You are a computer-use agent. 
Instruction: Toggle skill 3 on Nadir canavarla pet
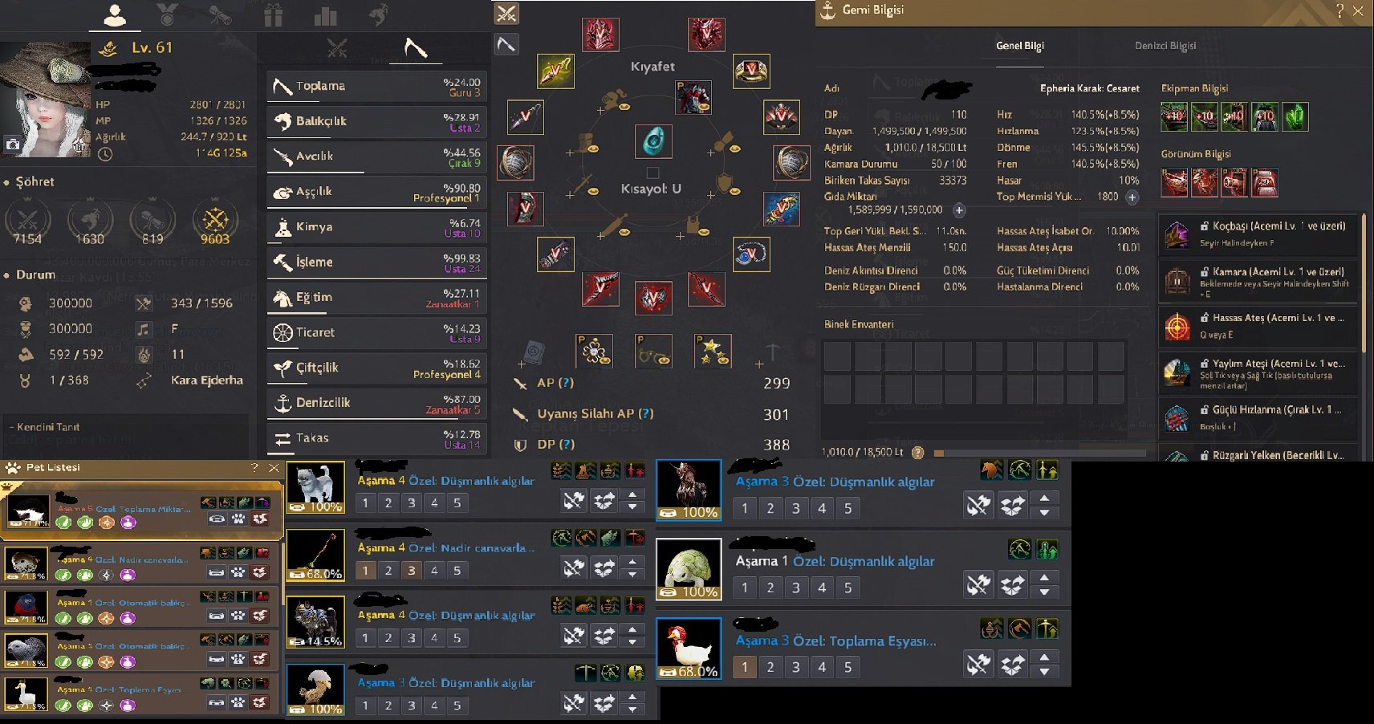point(411,571)
